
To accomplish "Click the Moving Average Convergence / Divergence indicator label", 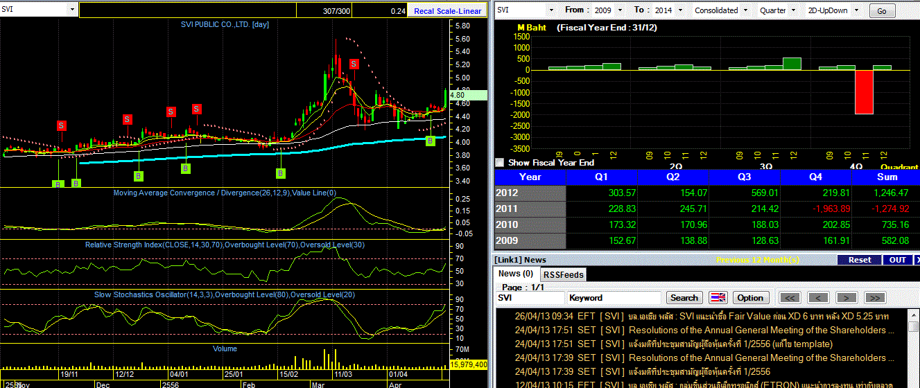I will 225,193.
